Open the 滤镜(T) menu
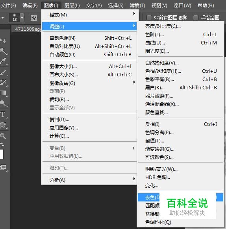Screen dimensions: 226x229 pos(137,6)
